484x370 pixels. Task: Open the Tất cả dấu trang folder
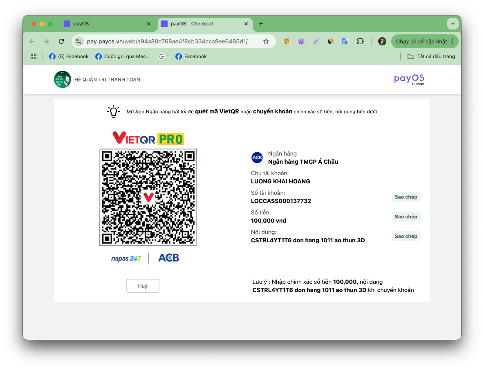pyautogui.click(x=431, y=56)
